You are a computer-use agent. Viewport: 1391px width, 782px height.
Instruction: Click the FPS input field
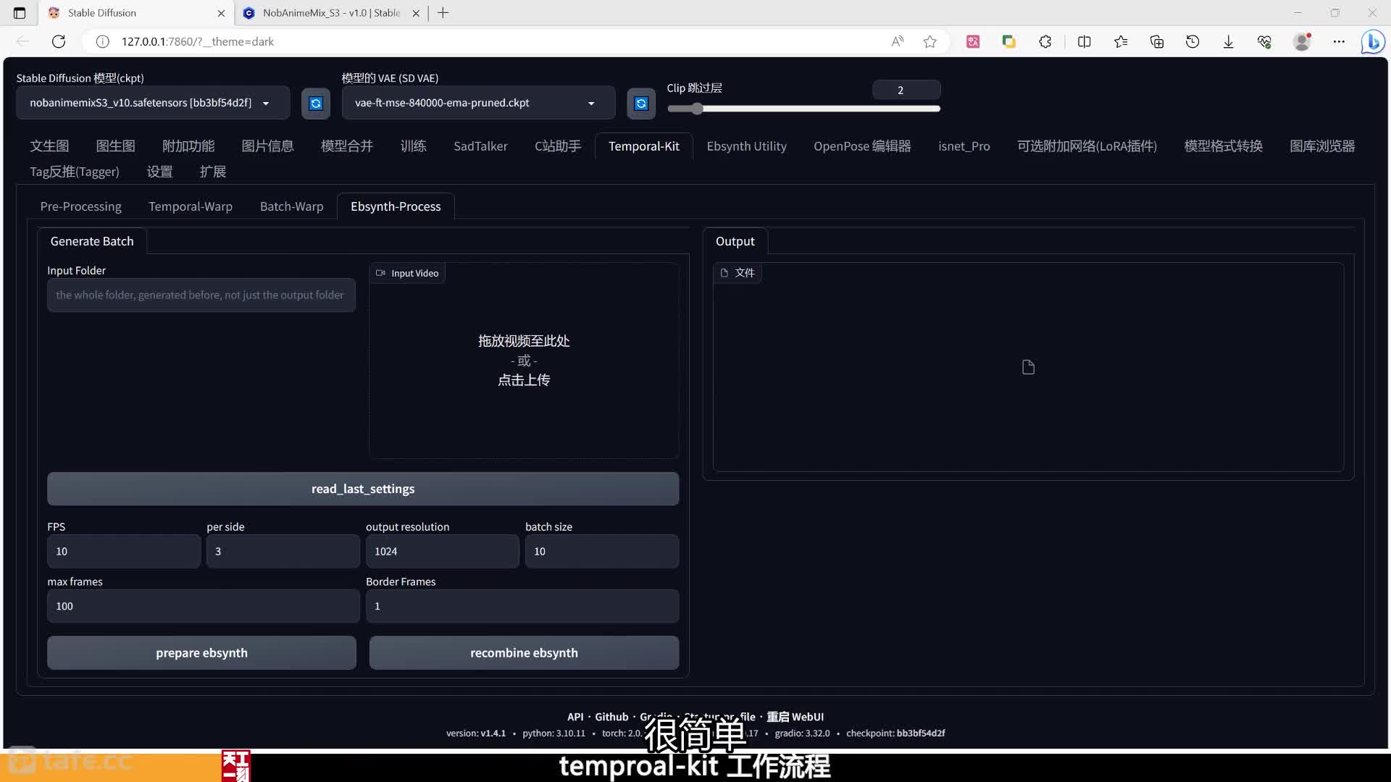[124, 552]
